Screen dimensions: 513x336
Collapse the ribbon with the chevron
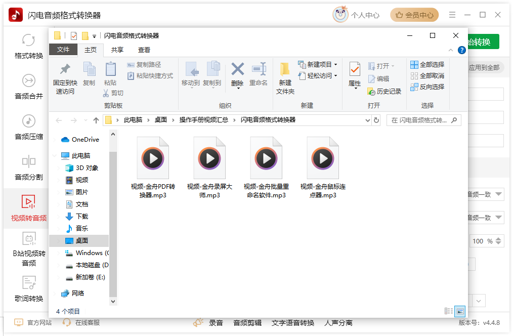click(x=450, y=50)
